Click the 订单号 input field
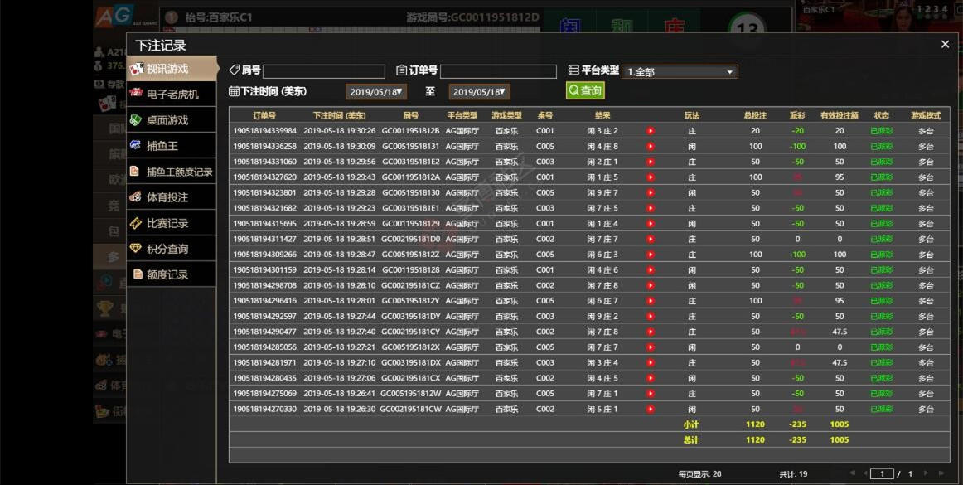963x485 pixels. pyautogui.click(x=498, y=71)
